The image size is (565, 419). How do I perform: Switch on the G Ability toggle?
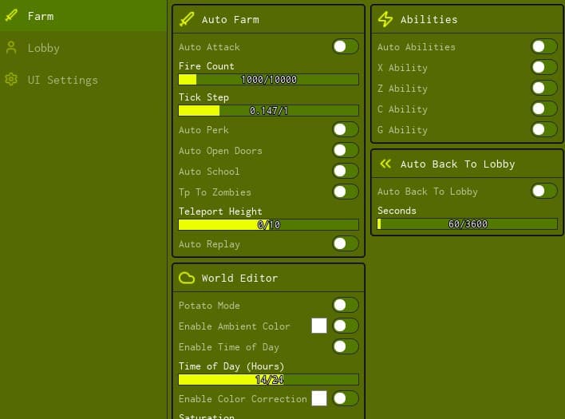[x=544, y=130]
